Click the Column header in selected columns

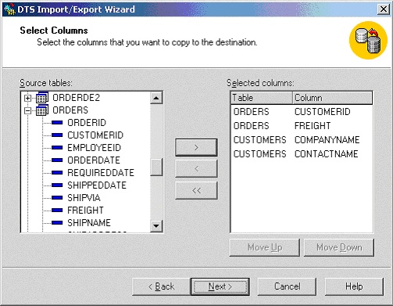click(x=332, y=98)
